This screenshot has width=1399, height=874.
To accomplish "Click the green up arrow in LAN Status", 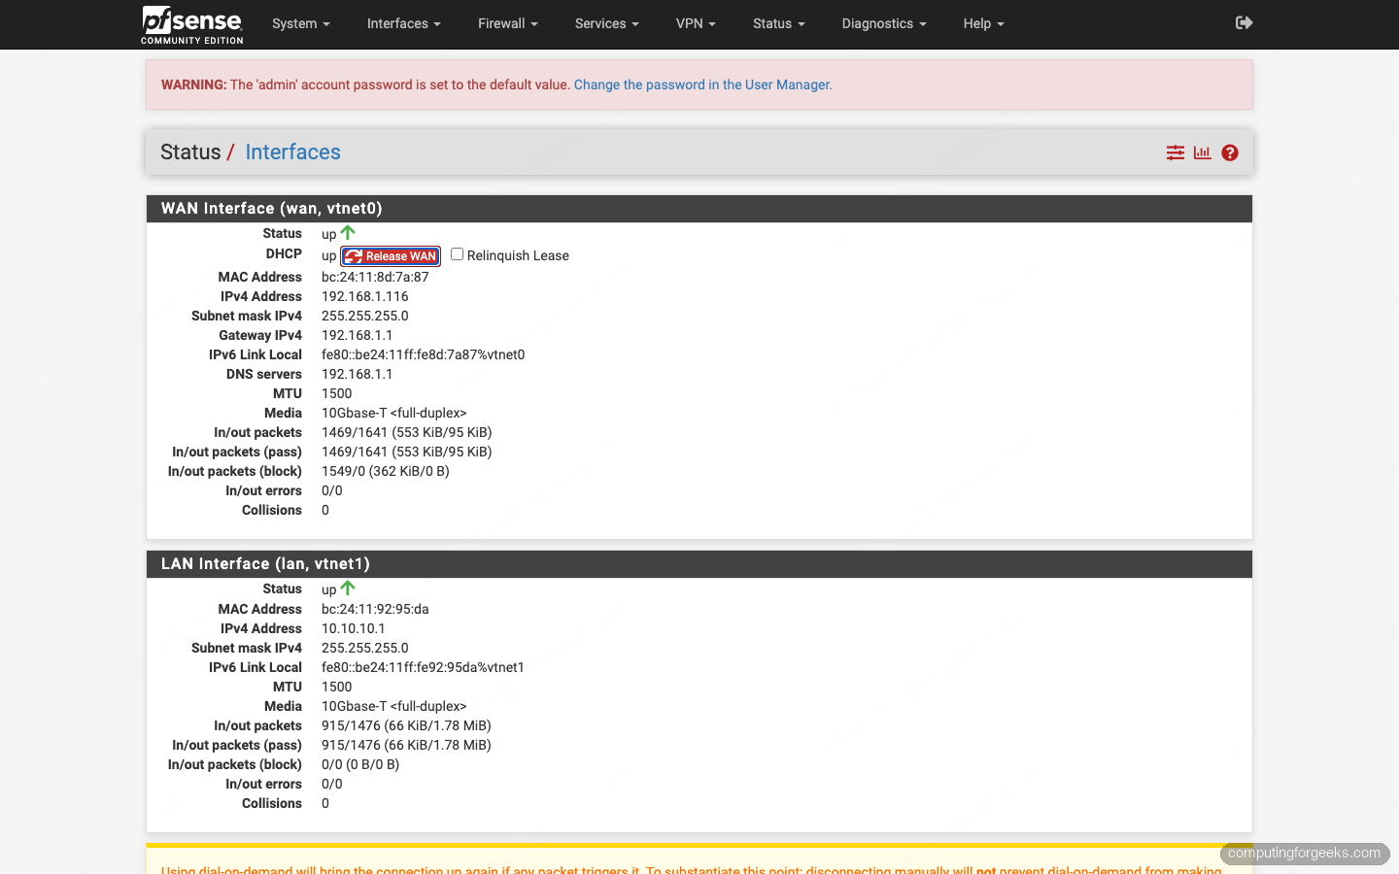I will [x=348, y=588].
